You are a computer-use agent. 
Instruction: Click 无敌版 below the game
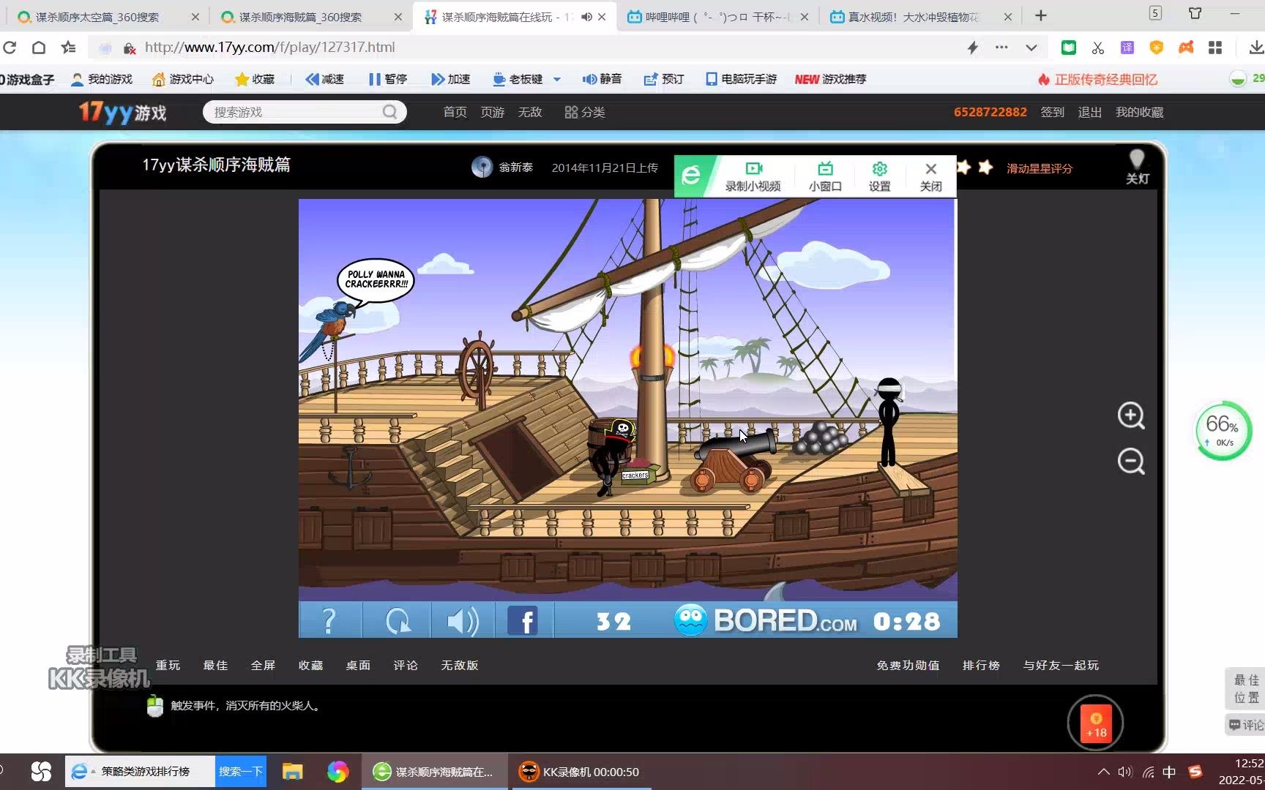(459, 665)
